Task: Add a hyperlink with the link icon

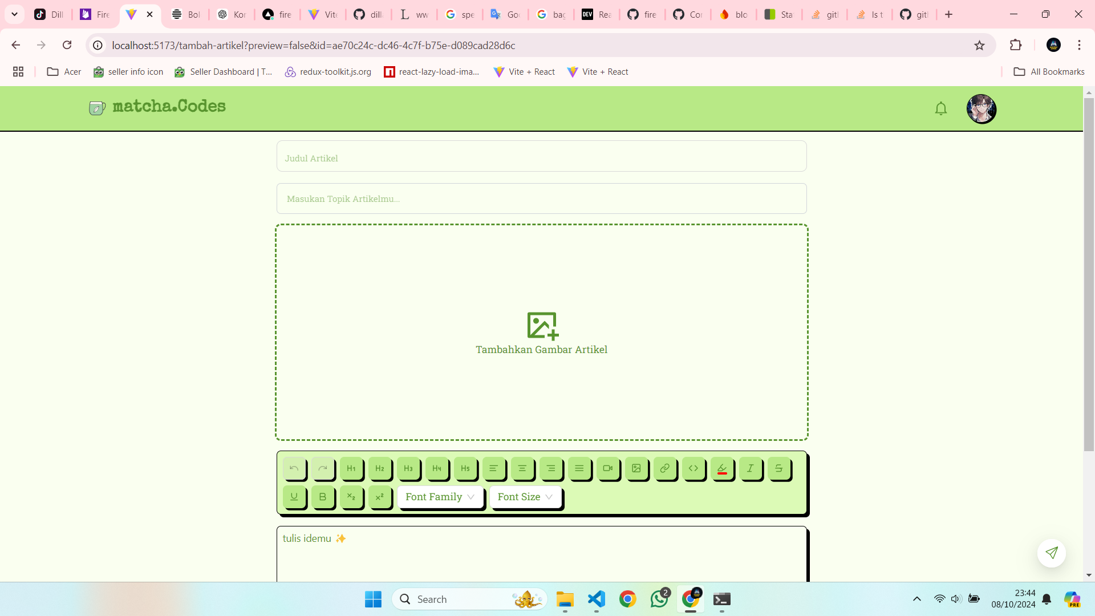Action: (665, 468)
